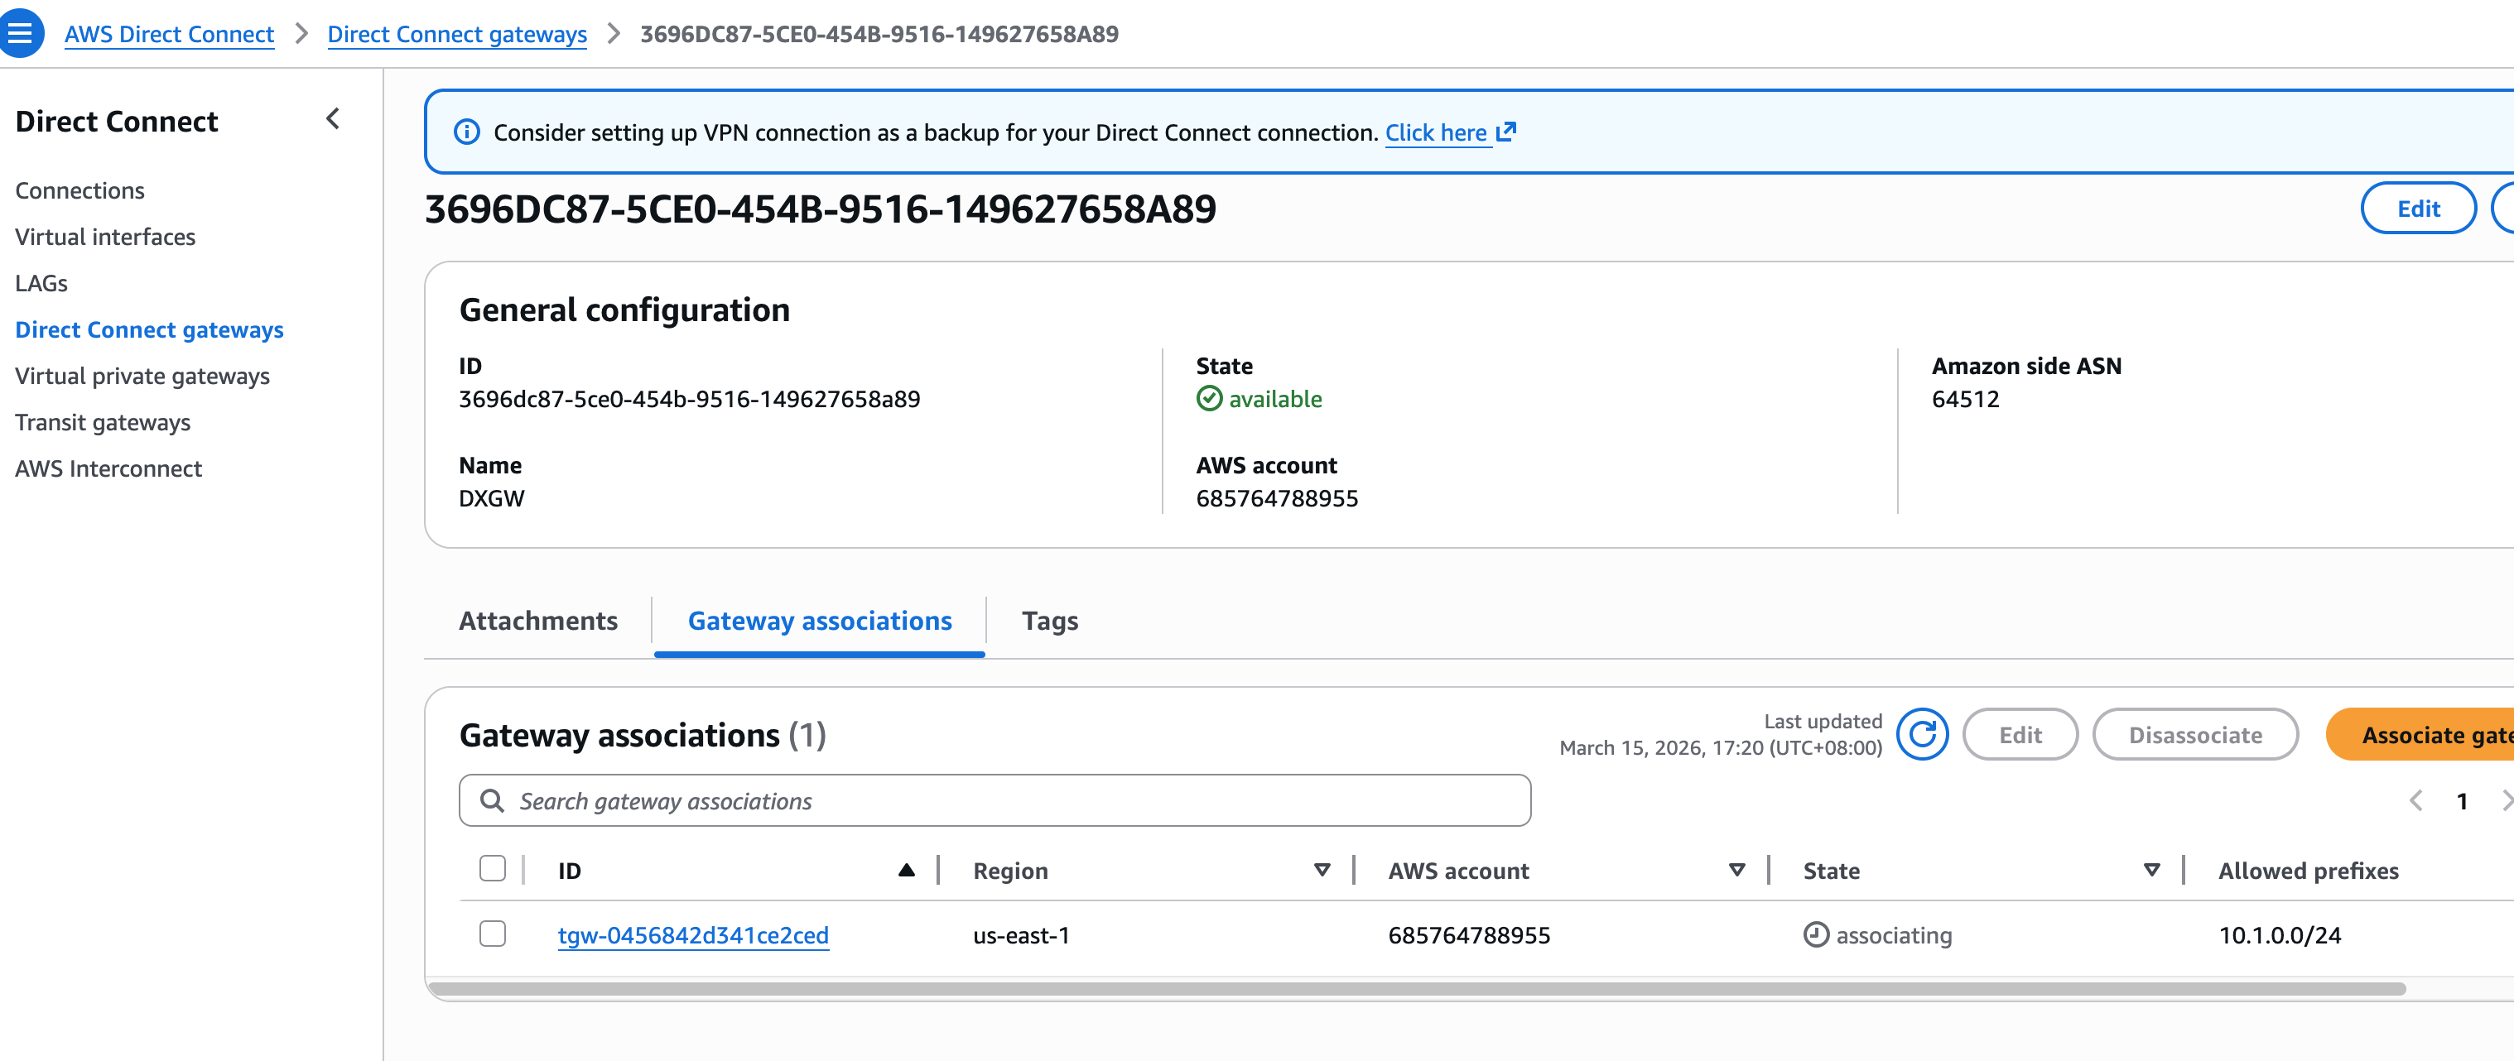This screenshot has width=2514, height=1061.
Task: Switch to the Tags tab
Action: click(x=1049, y=620)
